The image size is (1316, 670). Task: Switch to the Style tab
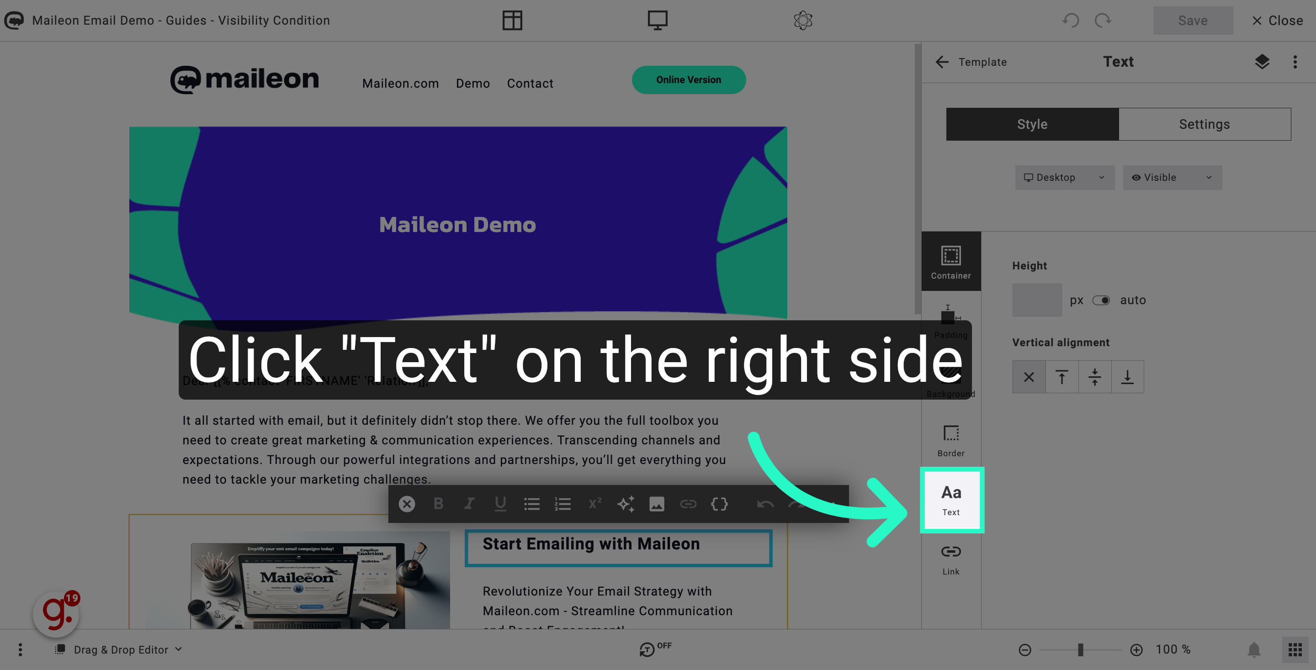pos(1032,124)
